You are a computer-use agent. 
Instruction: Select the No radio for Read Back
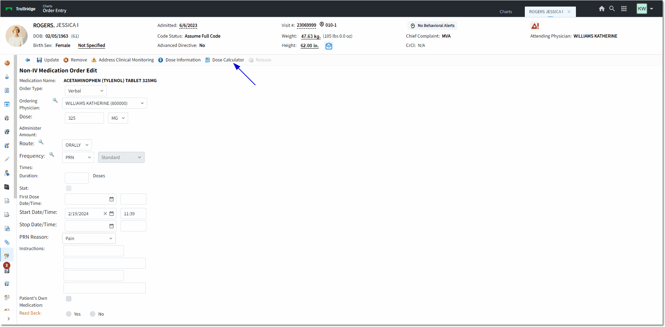[x=93, y=314]
